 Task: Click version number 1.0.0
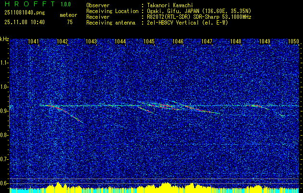point(66,4)
